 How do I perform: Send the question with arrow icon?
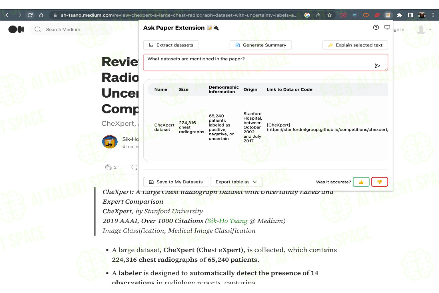378,66
